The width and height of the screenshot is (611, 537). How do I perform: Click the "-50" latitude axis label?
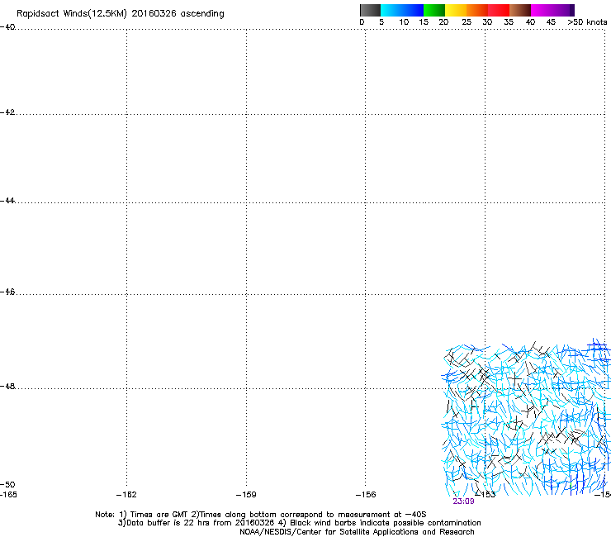[7, 485]
